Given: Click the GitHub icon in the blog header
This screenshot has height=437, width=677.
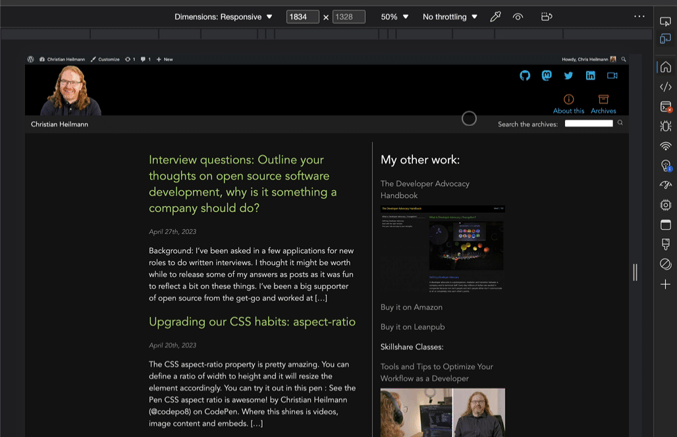Looking at the screenshot, I should click(524, 76).
